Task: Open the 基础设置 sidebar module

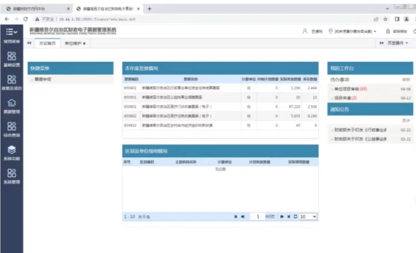Action: click(x=11, y=59)
